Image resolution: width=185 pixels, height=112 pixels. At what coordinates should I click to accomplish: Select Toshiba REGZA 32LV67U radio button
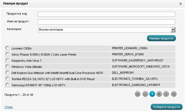(7, 78)
